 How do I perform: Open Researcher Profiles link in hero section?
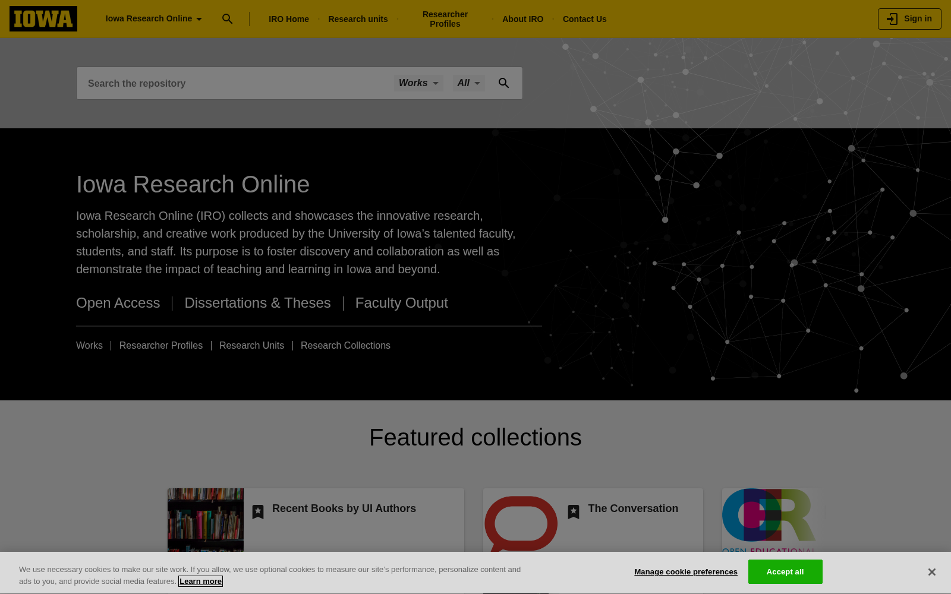coord(161,346)
